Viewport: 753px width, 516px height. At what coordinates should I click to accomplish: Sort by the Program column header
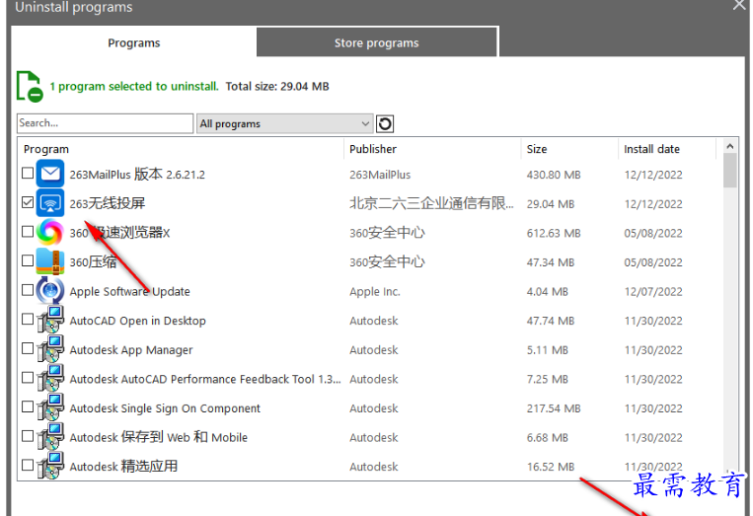coord(46,149)
